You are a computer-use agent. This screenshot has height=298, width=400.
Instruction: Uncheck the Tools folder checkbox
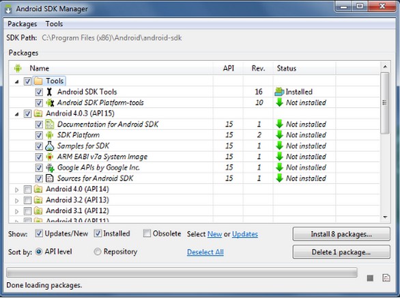click(x=27, y=81)
